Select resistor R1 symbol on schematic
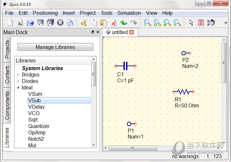The height and width of the screenshot is (162, 231). pos(183,92)
